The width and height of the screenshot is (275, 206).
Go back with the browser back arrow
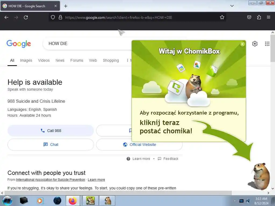(x=6, y=17)
